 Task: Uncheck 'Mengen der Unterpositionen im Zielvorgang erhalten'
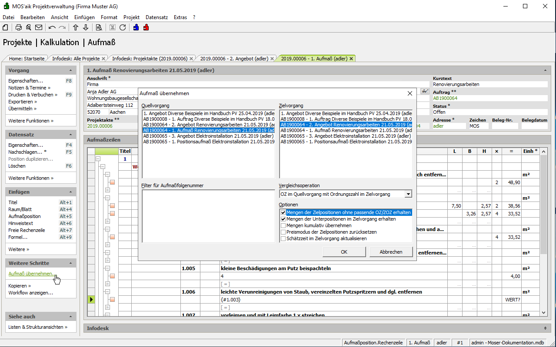[x=283, y=219]
